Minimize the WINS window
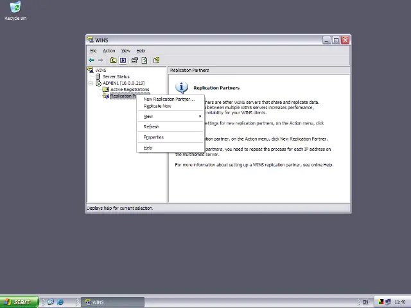This screenshot has width=411, height=308. pos(327,40)
